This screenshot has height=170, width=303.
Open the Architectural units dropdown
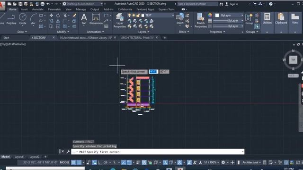coord(251,162)
